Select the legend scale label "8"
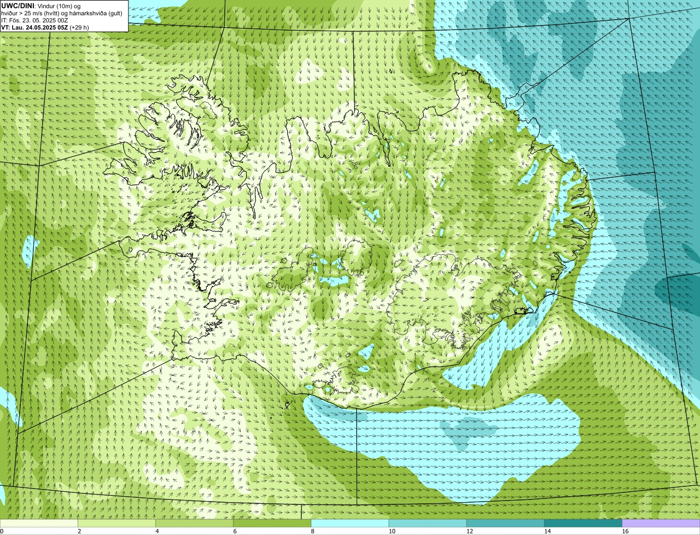 (312, 531)
